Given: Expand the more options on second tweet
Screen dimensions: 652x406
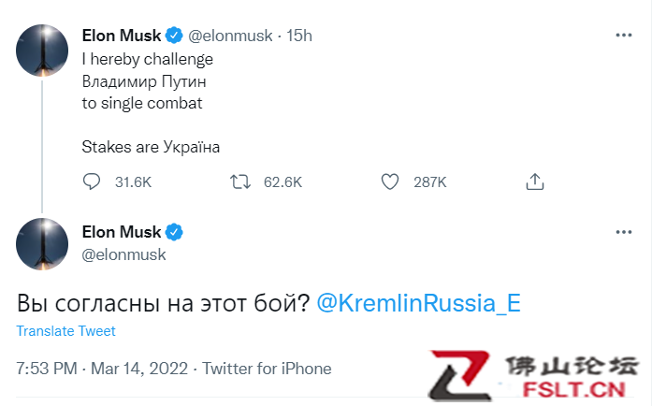Looking at the screenshot, I should pyautogui.click(x=624, y=230).
